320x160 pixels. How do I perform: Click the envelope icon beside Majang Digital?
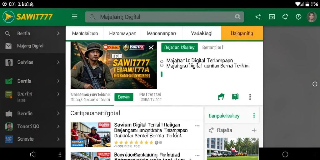(x=8, y=46)
